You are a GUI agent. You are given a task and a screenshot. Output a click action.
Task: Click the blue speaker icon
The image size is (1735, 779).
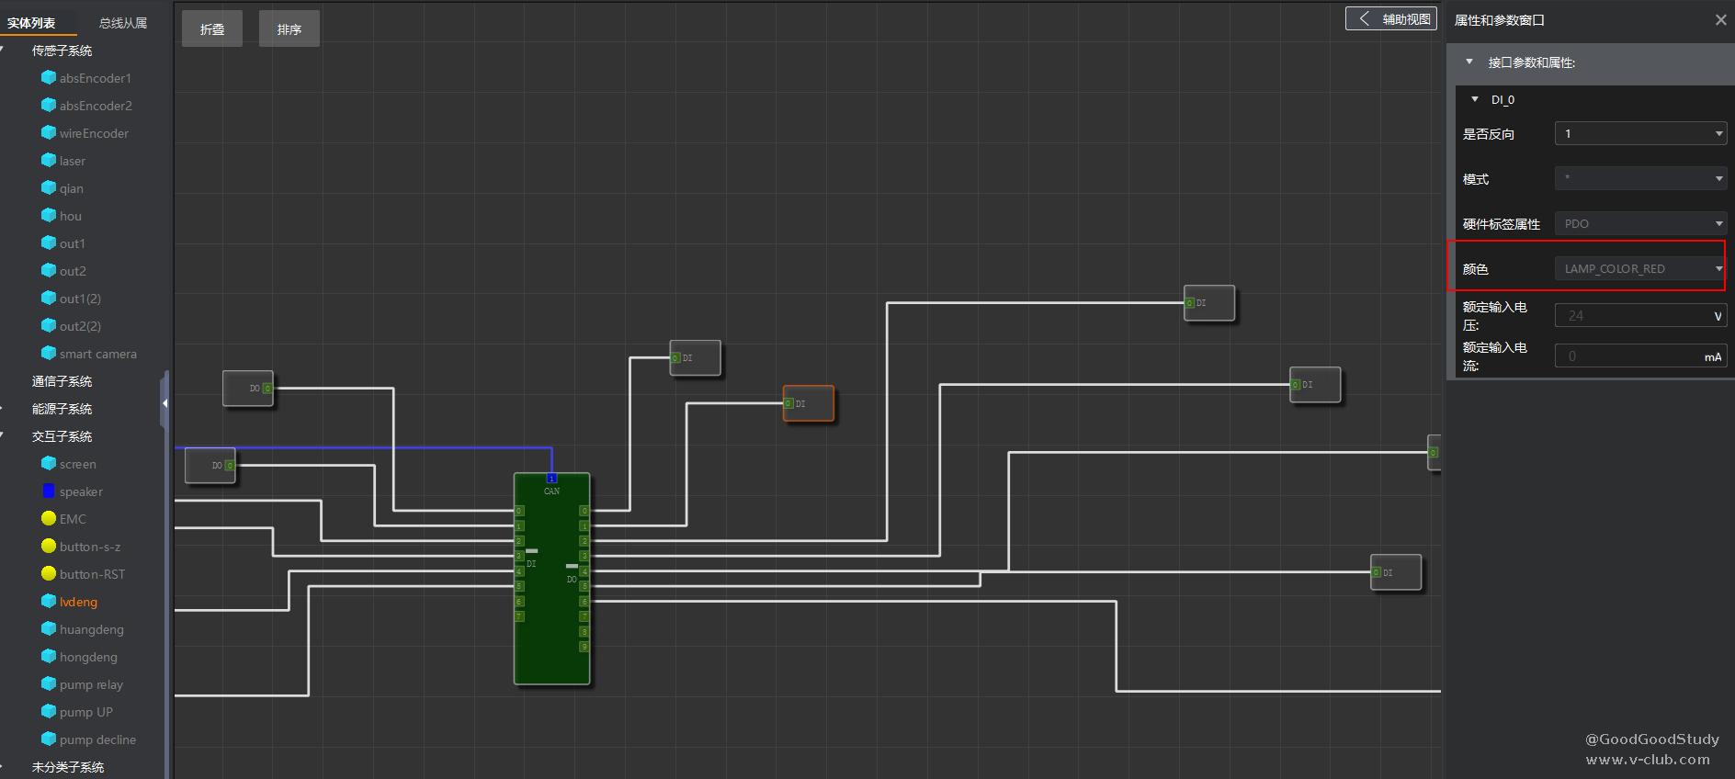(x=49, y=491)
